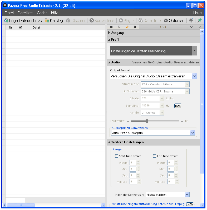Enable the Start time offset checkbox
207x210 pixels.
tap(116, 156)
